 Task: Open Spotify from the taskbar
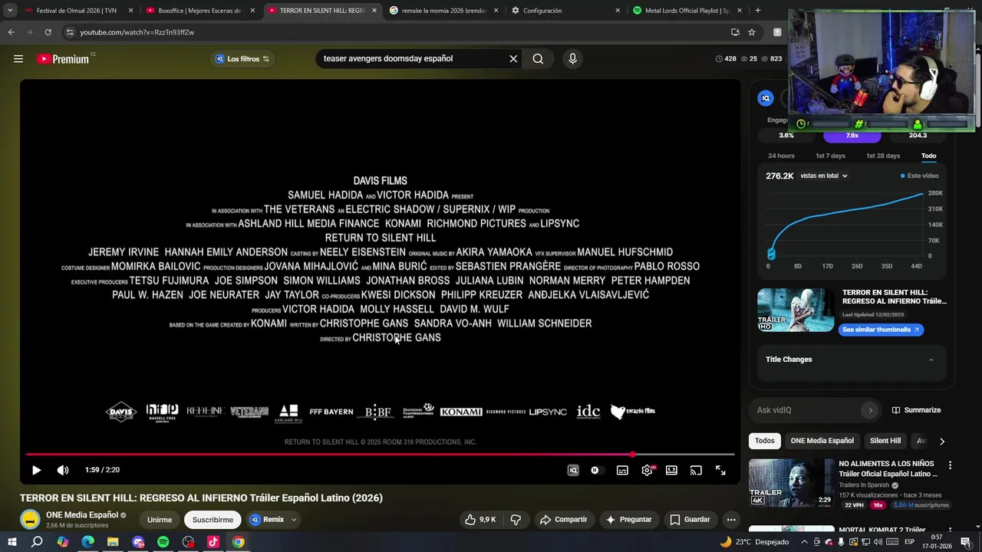[163, 542]
